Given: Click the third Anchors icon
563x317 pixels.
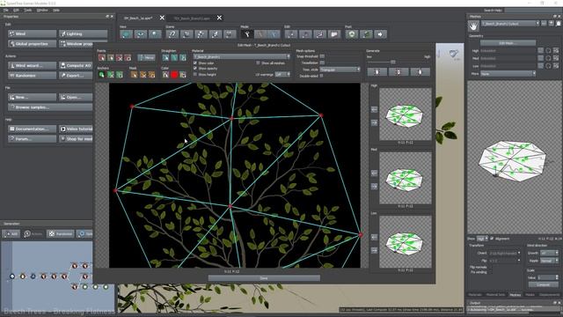Looking at the screenshot, I should point(120,75).
